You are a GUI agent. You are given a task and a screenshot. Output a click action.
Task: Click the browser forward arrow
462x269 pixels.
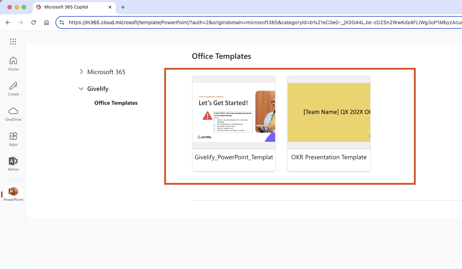point(21,22)
